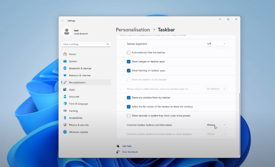275x167 pixels.
Task: Expand Combine taskbar buttons Always dropdown
Action: 216,125
